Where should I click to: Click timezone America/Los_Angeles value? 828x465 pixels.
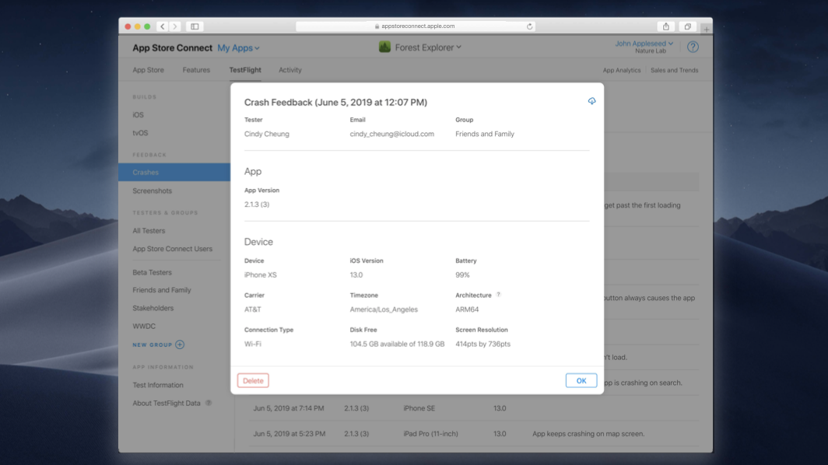(x=384, y=309)
